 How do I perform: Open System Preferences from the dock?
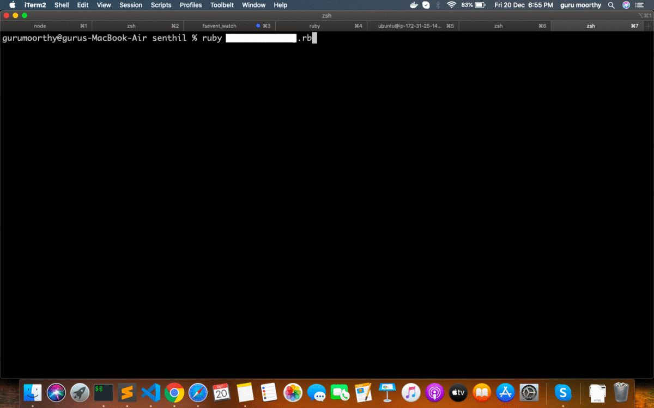(529, 392)
